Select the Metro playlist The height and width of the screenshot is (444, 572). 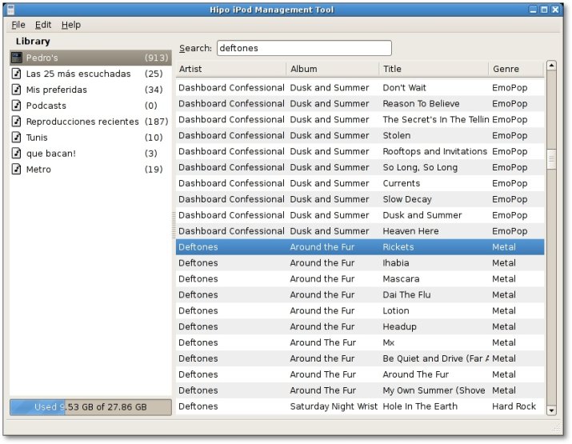[x=90, y=170]
